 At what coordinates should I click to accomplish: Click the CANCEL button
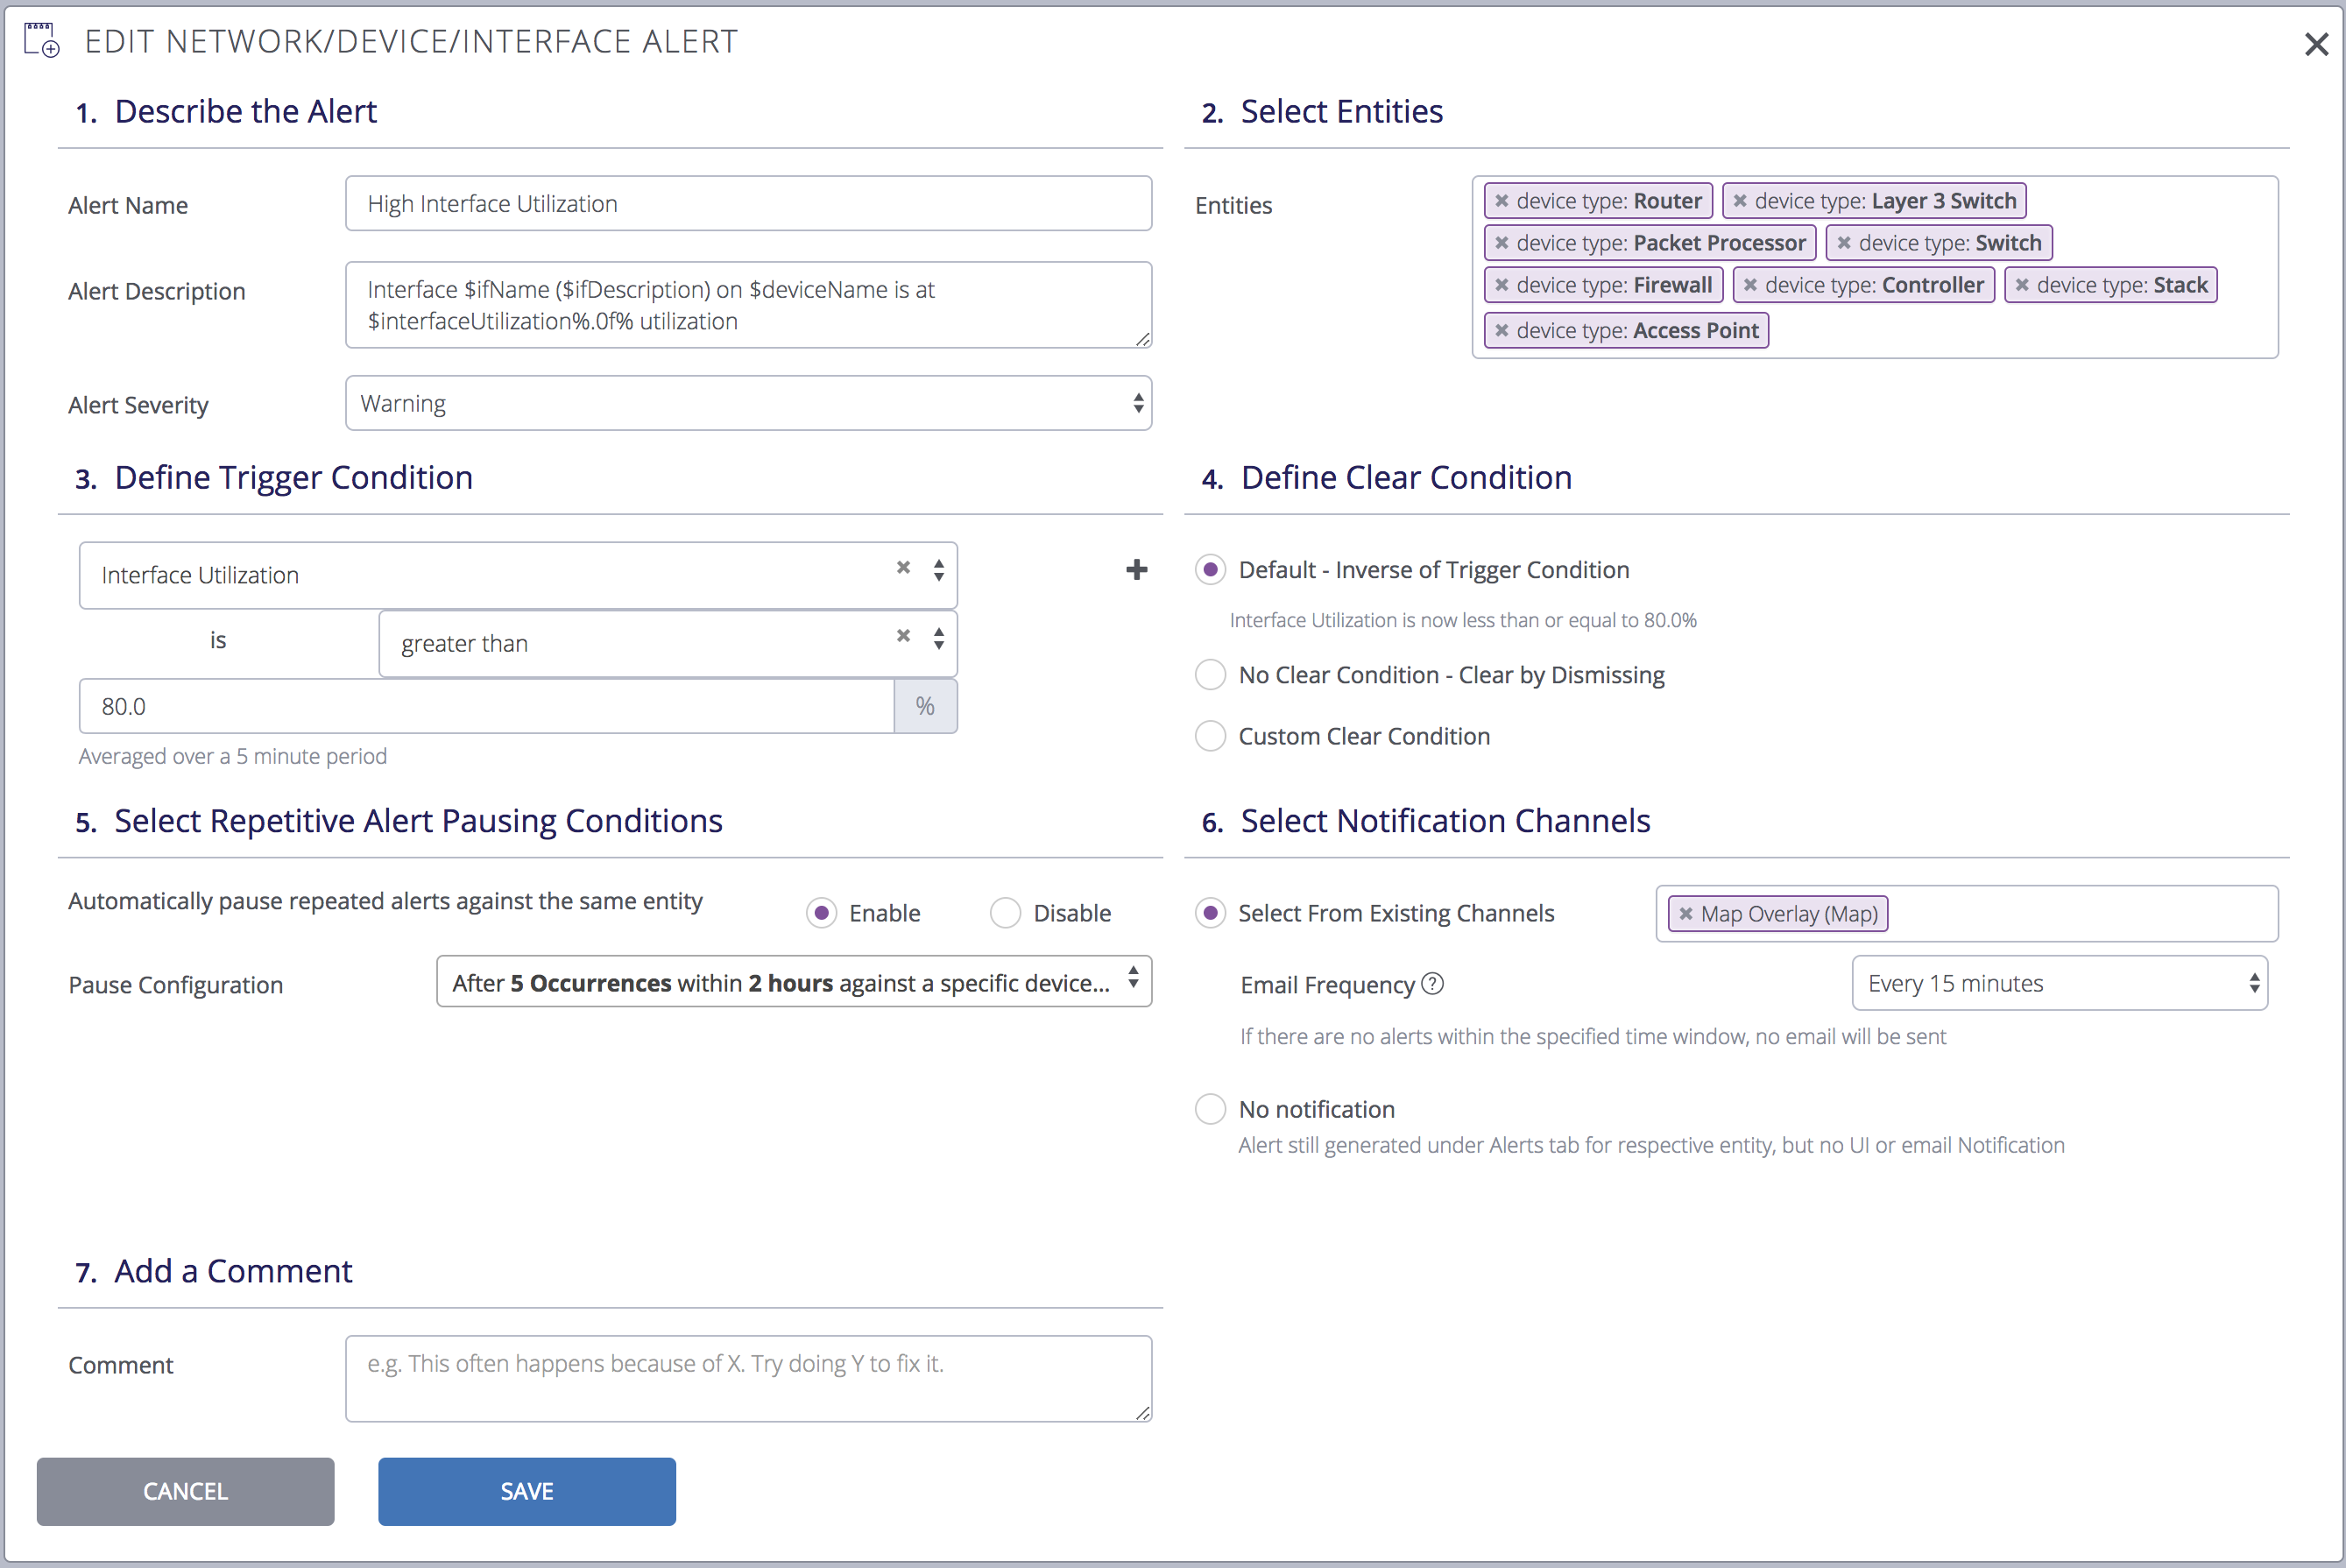point(186,1491)
